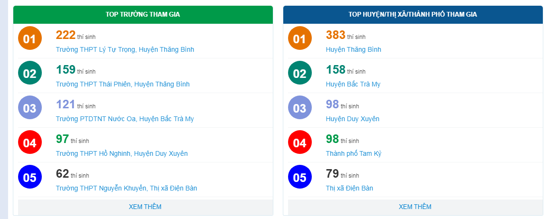This screenshot has width=549, height=219.
Task: Open Trường THPT Lý Tự Trọng link
Action: click(125, 49)
